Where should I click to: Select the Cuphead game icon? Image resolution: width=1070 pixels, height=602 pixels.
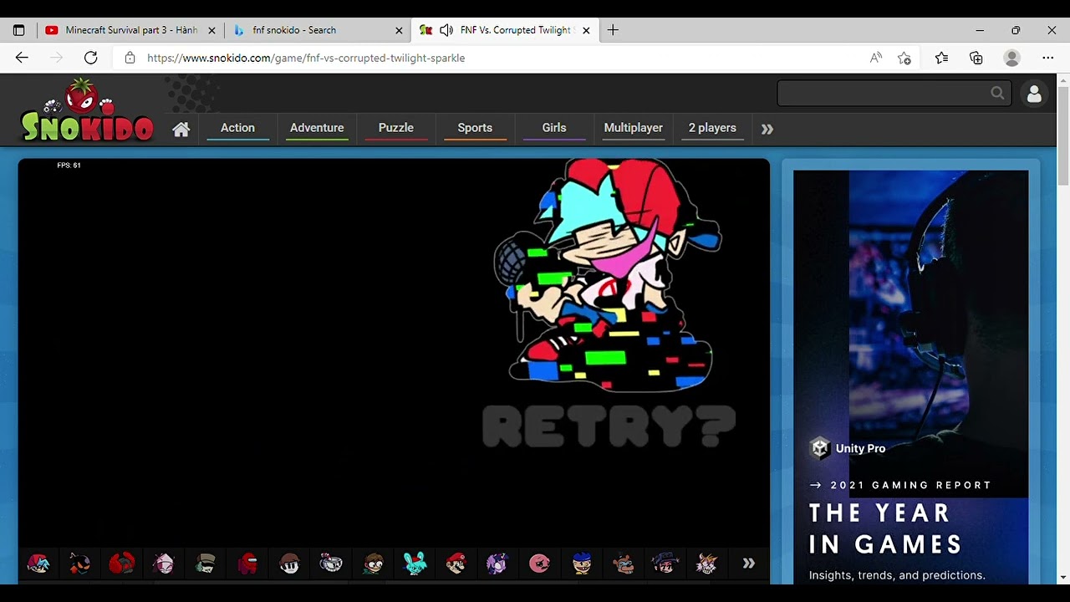tap(331, 564)
